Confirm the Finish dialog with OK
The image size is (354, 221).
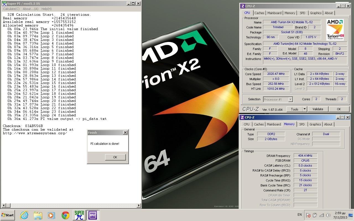point(115,157)
